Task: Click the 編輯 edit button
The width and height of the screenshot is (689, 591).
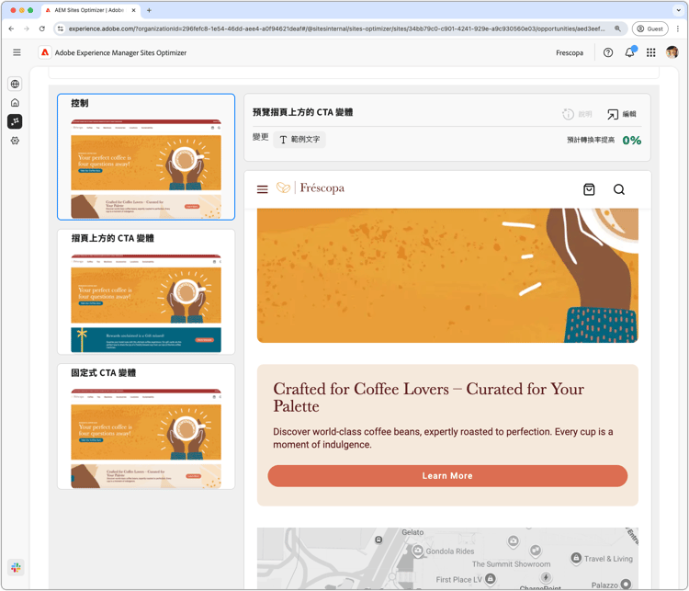Action: coord(622,114)
